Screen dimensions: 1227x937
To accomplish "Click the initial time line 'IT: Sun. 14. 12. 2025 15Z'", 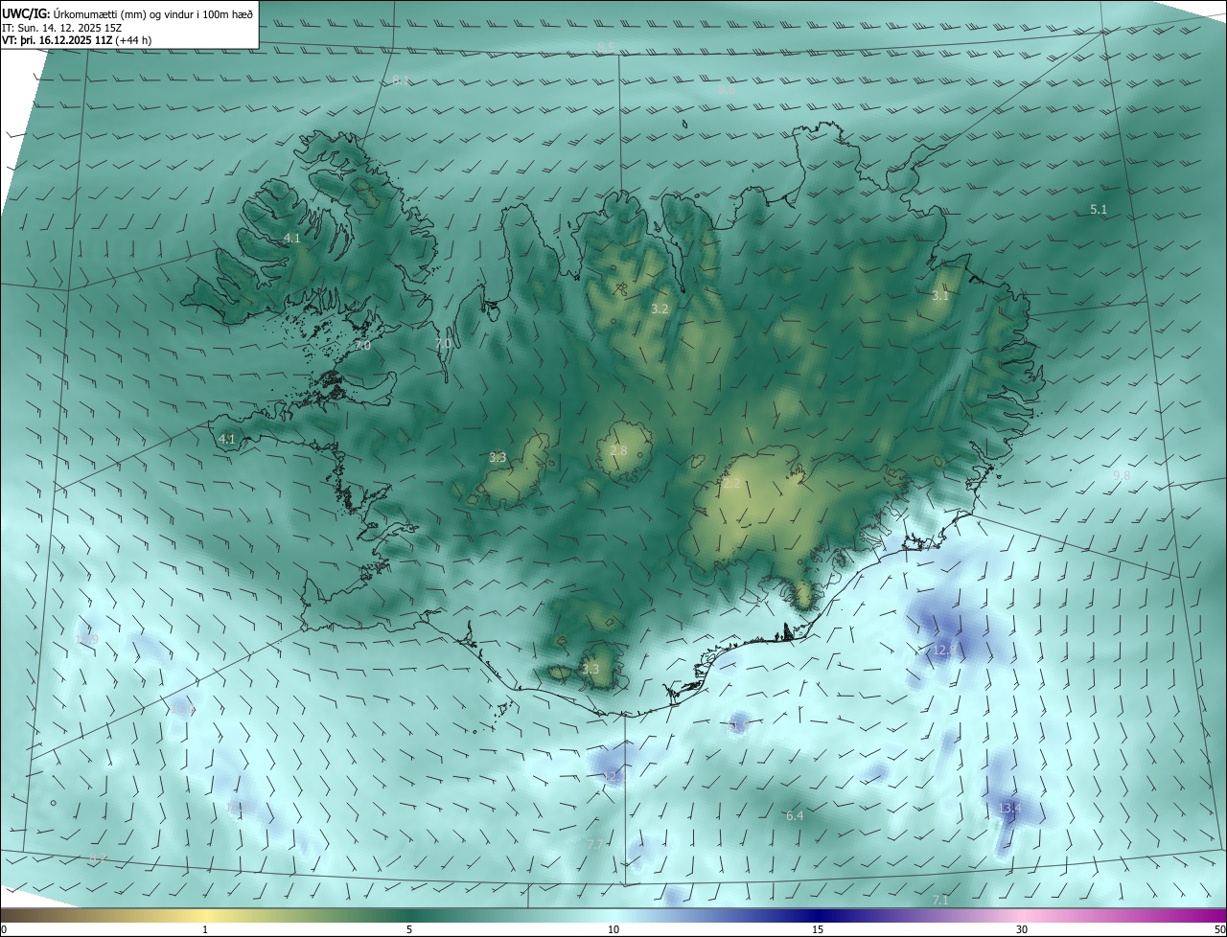I will (62, 27).
